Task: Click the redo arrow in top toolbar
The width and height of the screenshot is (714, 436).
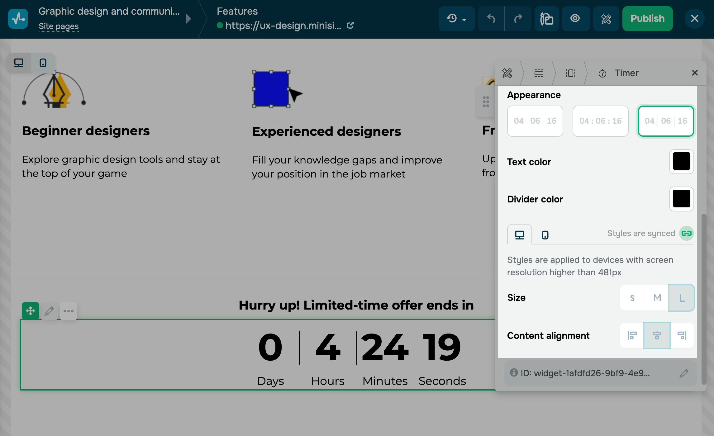Action: coord(518,19)
